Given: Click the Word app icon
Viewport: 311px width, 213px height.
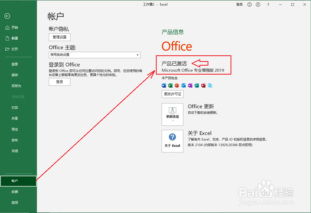Looking at the screenshot, I should (x=164, y=85).
